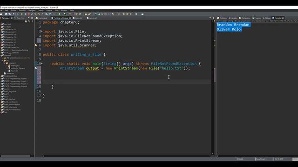Screen dimensions: 298x167
Task: Click the underlined output variable name
Action: tap(93, 68)
